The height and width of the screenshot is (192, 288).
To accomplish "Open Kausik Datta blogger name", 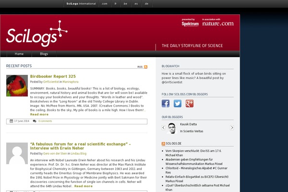I will point(188,124).
